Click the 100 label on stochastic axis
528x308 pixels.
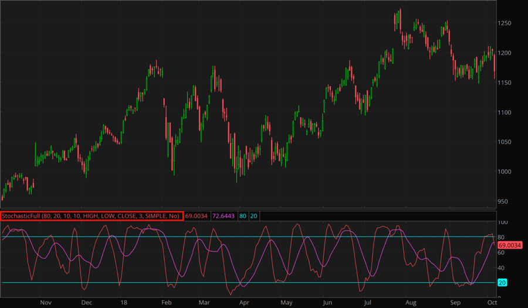point(502,223)
